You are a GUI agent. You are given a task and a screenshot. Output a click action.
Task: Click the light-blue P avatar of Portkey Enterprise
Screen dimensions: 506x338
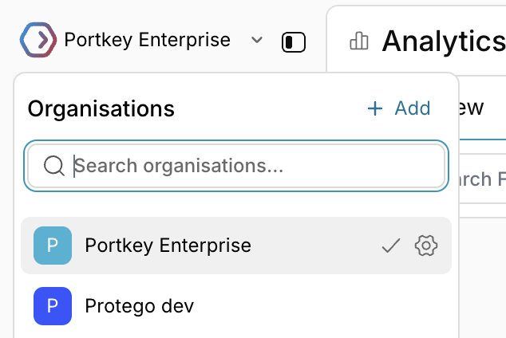click(53, 246)
